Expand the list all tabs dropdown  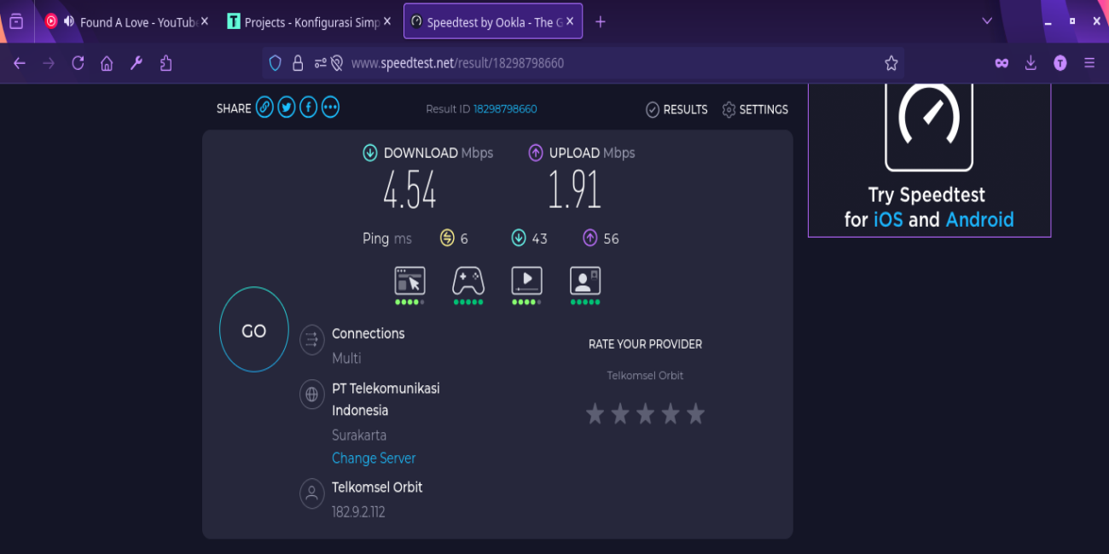coord(987,21)
